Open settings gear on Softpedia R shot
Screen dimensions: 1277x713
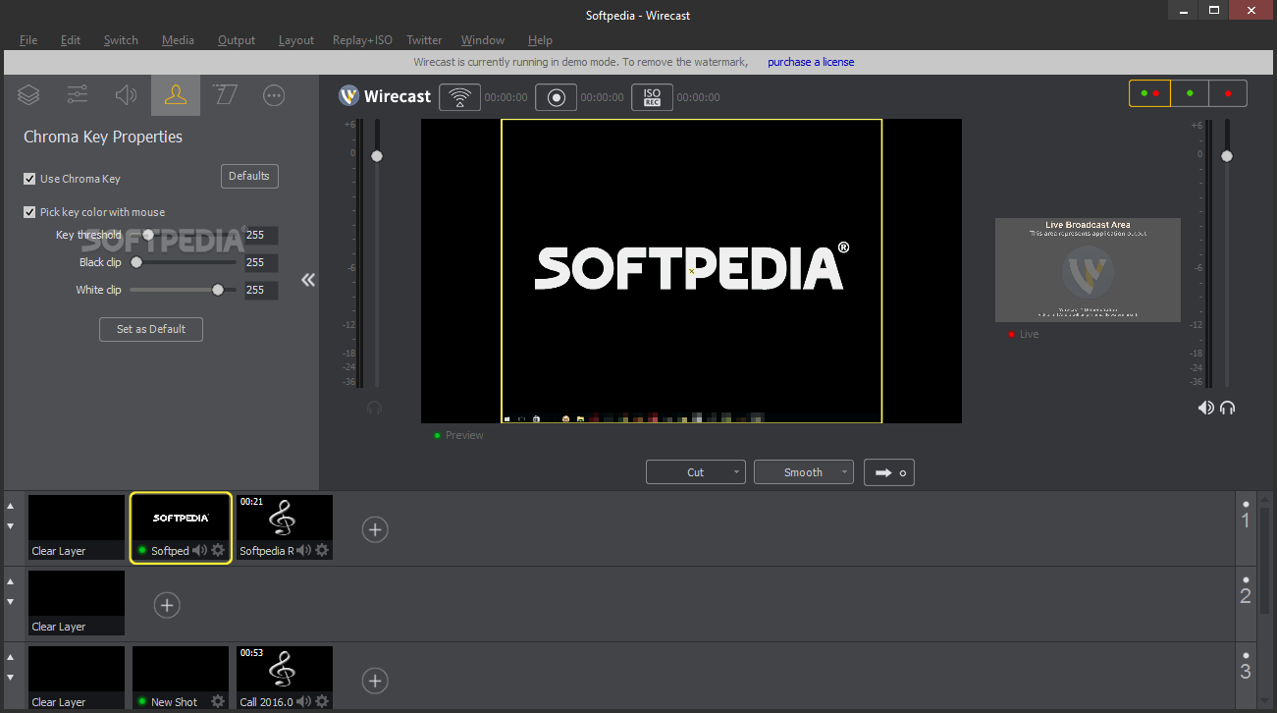pyautogui.click(x=322, y=551)
